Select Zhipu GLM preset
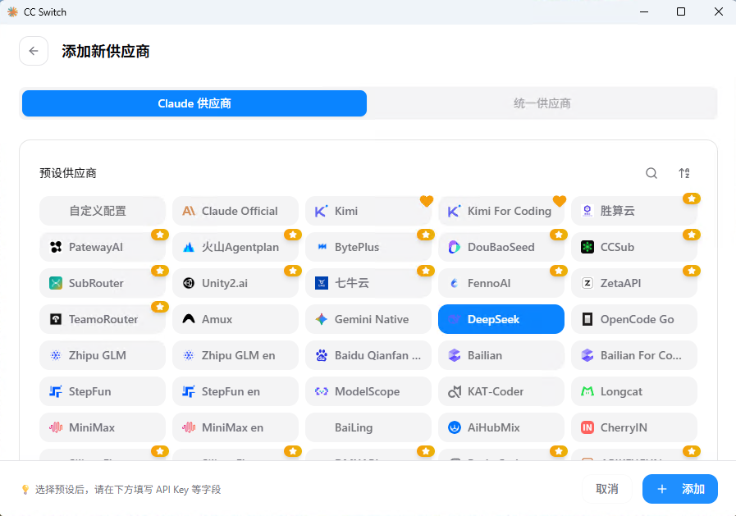The image size is (736, 516). 103,355
